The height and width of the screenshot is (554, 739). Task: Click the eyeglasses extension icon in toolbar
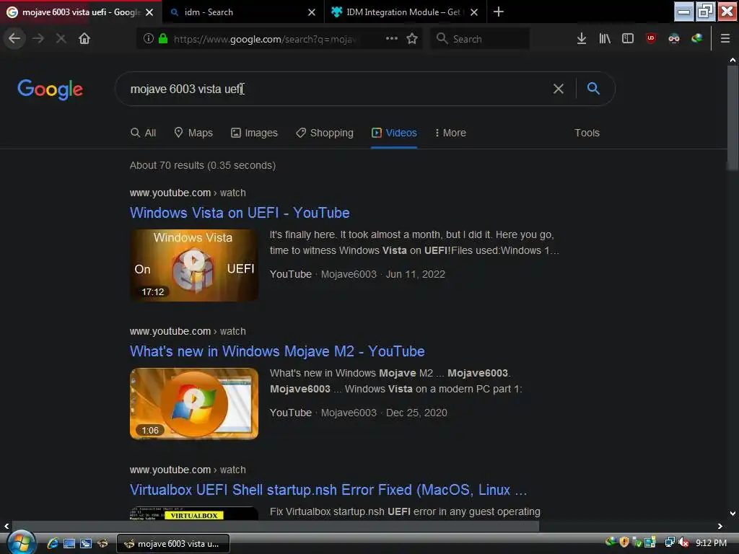(674, 39)
